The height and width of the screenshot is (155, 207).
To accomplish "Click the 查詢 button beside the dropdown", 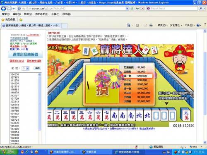I will [x=37, y=68].
